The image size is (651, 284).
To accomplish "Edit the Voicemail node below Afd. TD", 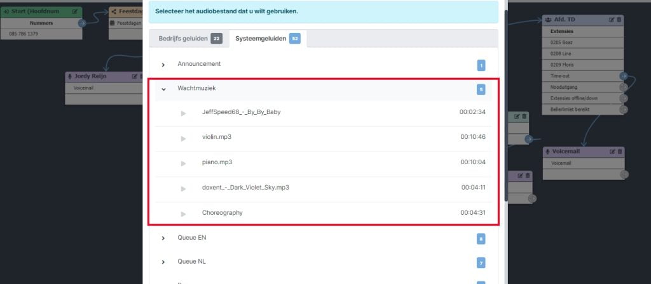I will click(612, 152).
